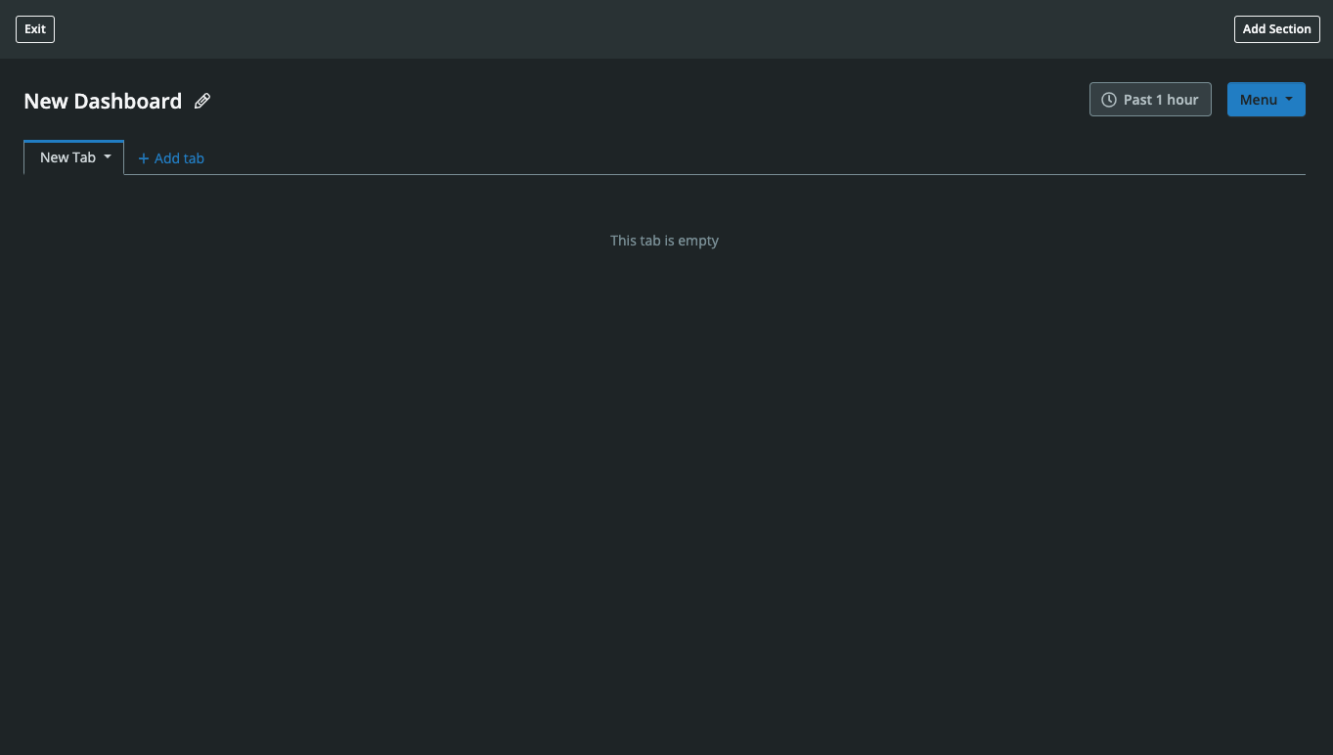
Task: Select the New Tab tab
Action: [x=67, y=156]
